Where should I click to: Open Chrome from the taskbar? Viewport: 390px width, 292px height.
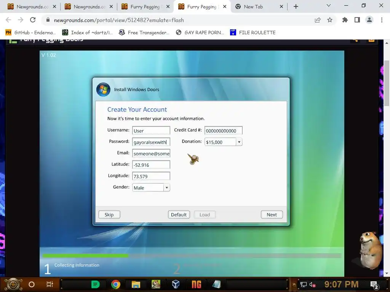click(x=116, y=284)
